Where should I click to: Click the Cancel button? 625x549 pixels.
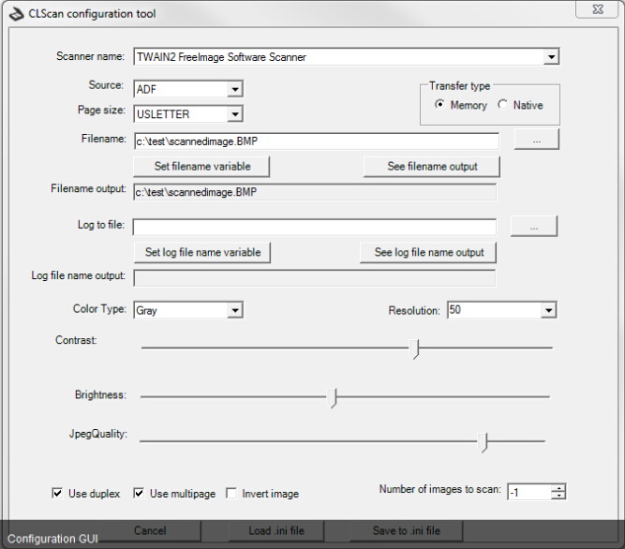coord(150,530)
